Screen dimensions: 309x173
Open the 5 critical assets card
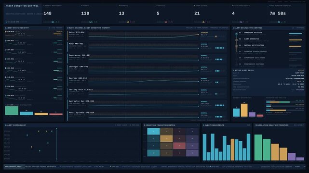tap(174, 13)
